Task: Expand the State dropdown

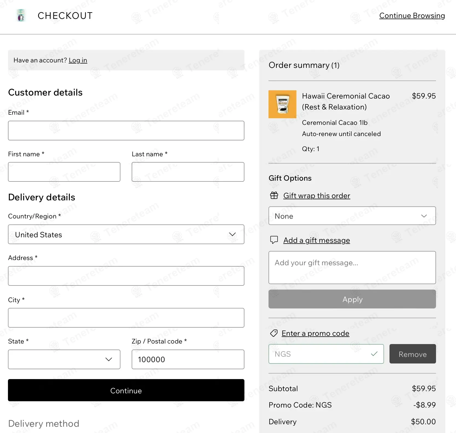Action: [x=64, y=359]
